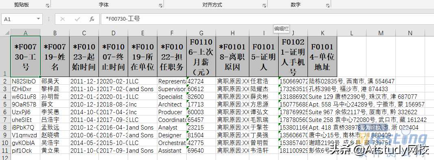Open the Alignment group dialog launcher

[x=264, y=5]
